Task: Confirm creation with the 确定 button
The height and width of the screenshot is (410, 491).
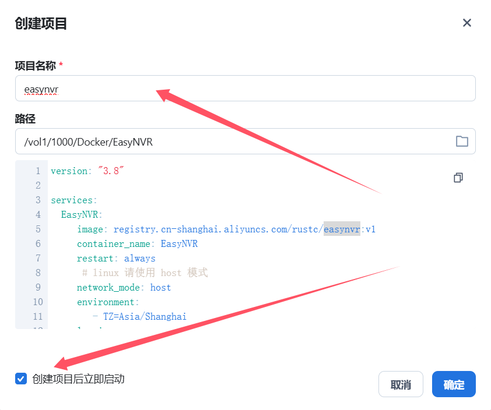Action: tap(454, 384)
